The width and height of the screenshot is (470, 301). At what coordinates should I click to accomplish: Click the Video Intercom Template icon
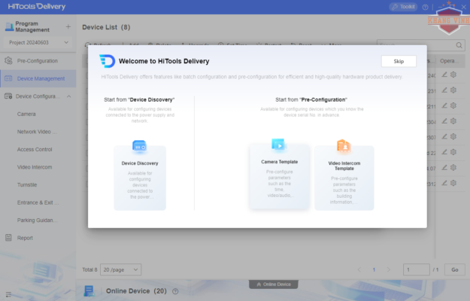(x=343, y=145)
